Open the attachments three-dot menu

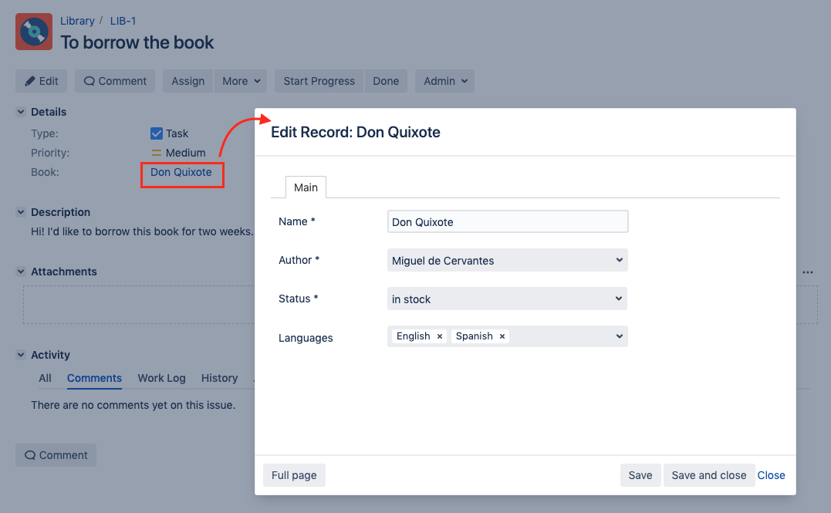807,272
